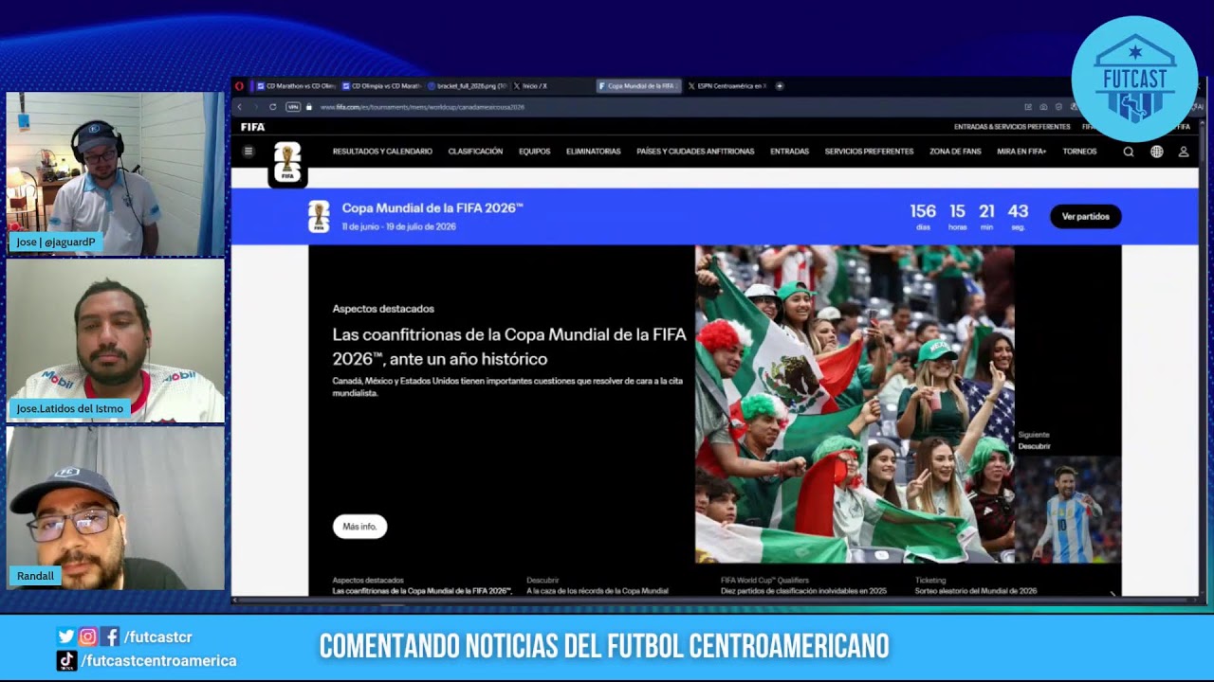Select Sorteo aleatorio del Mundial item
The width and height of the screenshot is (1214, 682).
coord(976,585)
